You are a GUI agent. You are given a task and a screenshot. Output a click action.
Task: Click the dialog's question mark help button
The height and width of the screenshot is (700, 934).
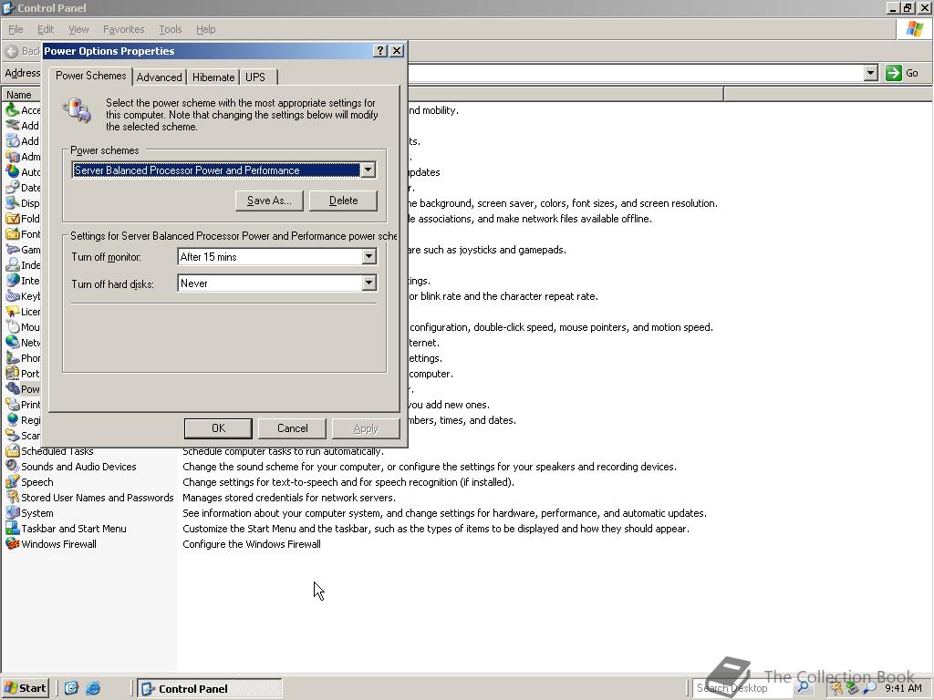(380, 51)
